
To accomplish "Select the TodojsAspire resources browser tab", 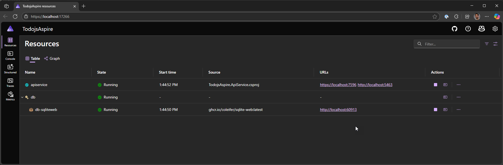I will click(x=46, y=6).
